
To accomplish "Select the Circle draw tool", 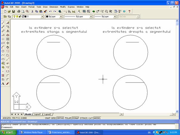I will (3, 51).
